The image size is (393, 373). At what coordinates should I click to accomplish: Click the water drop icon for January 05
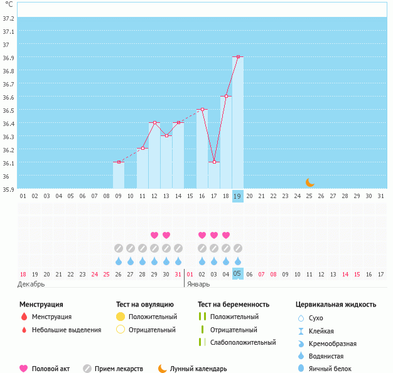pyautogui.click(x=237, y=261)
